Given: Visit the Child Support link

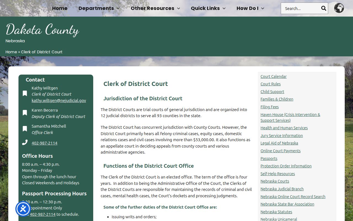Looking at the screenshot, I should click(x=272, y=92).
